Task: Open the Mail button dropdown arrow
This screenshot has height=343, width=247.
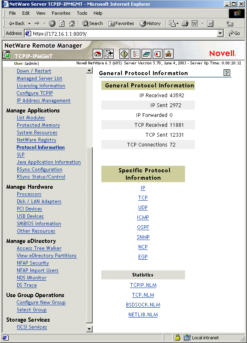Action: 177,23
